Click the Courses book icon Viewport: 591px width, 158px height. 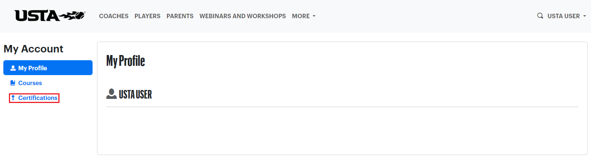[13, 83]
